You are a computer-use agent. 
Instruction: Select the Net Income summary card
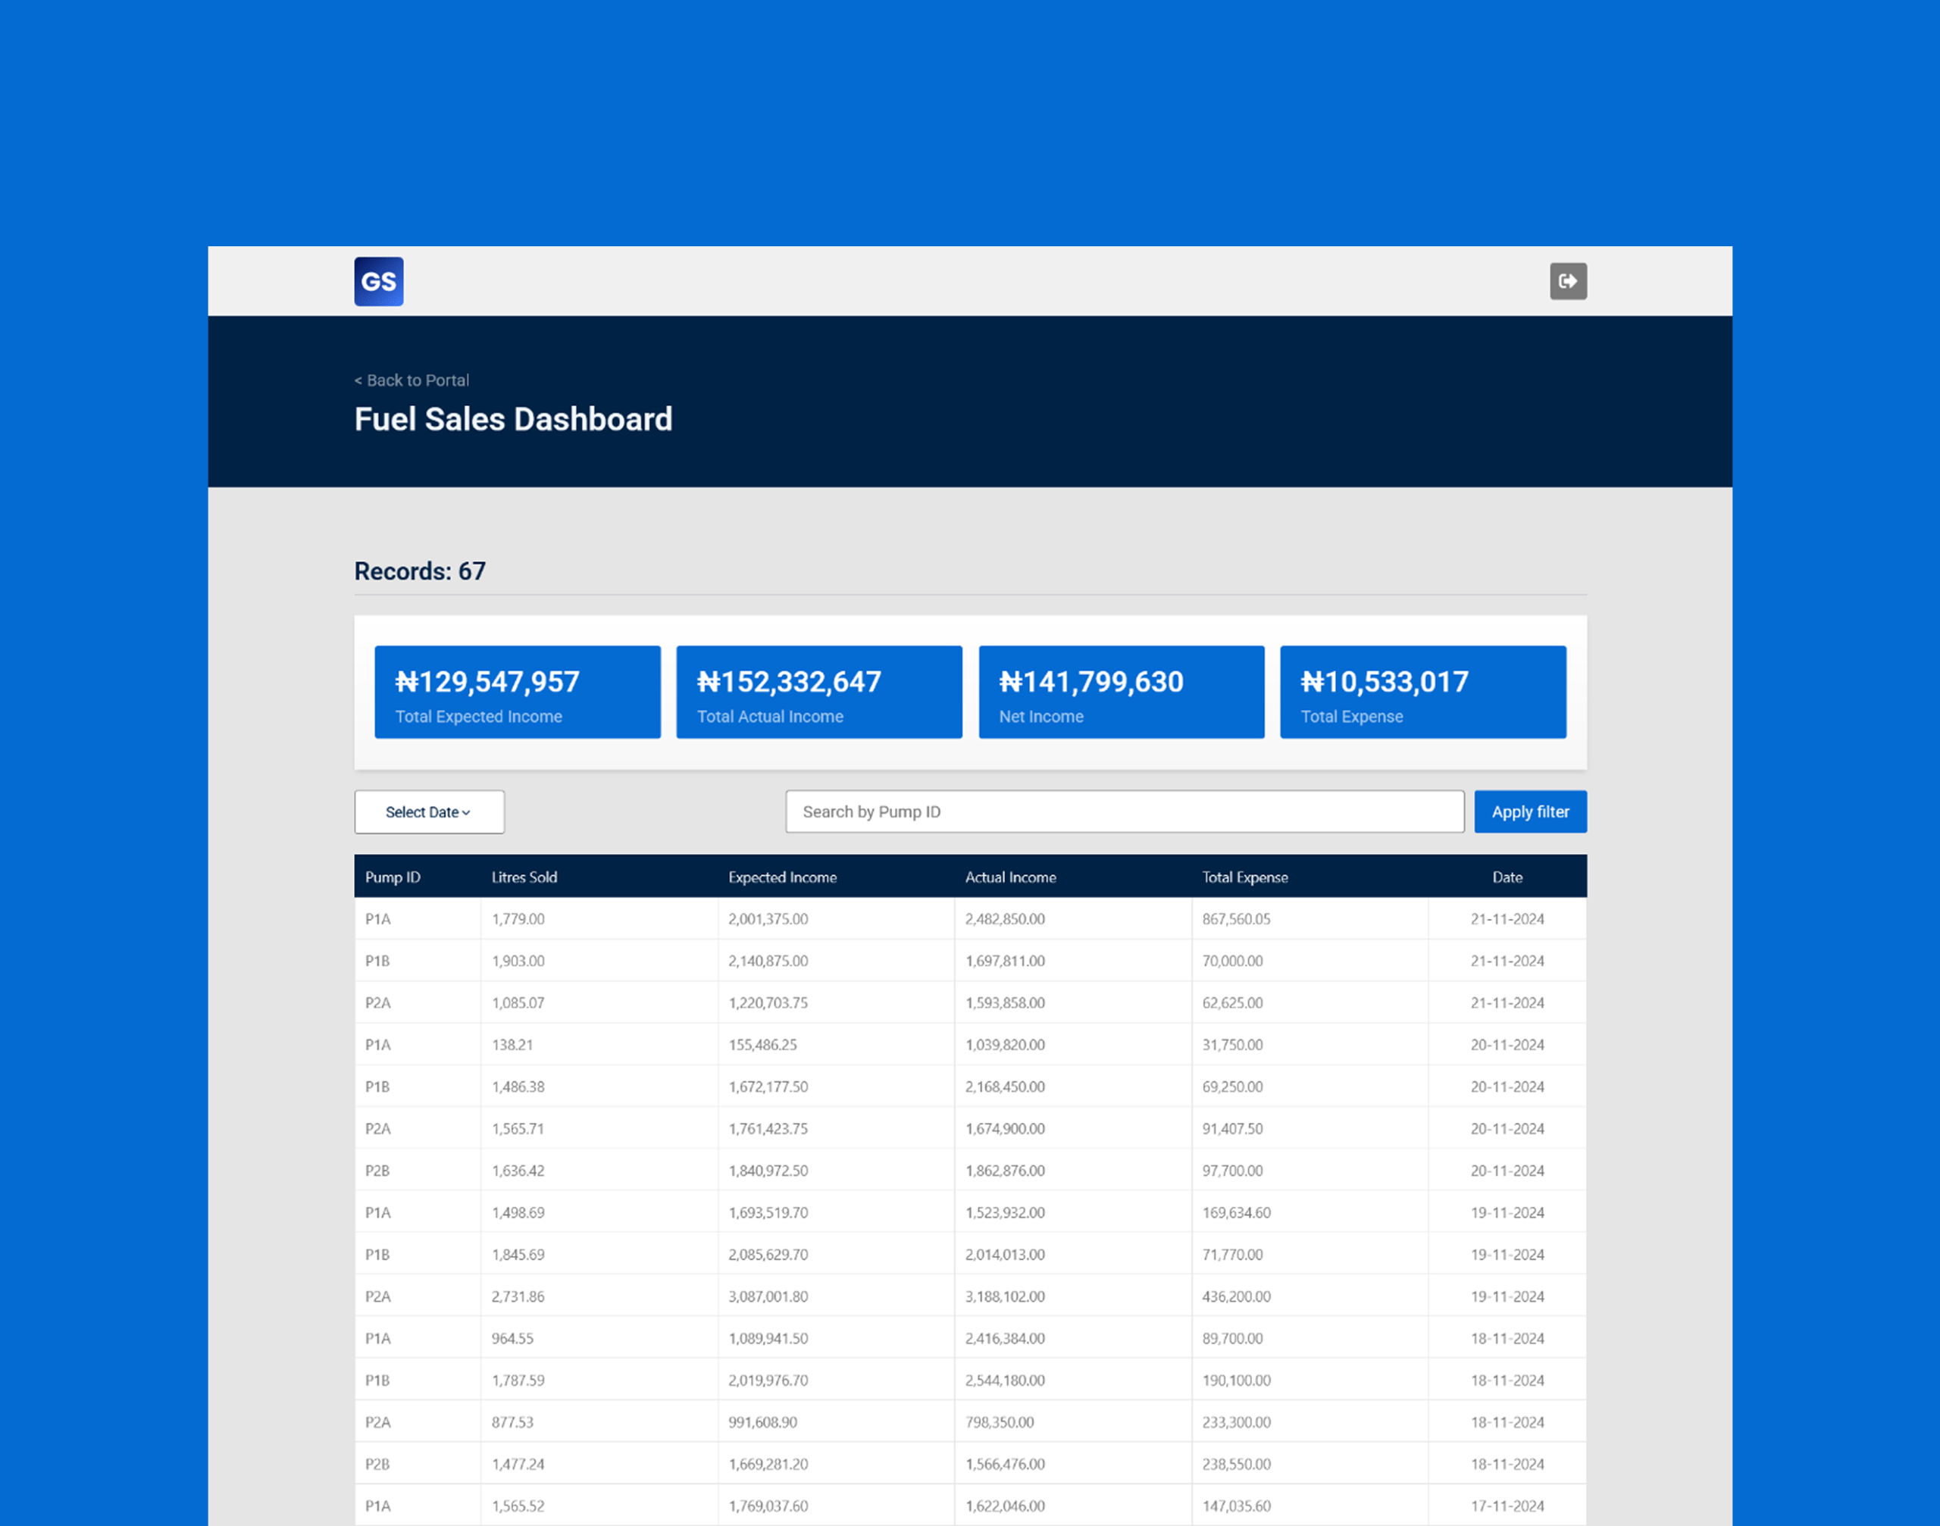pos(1121,693)
